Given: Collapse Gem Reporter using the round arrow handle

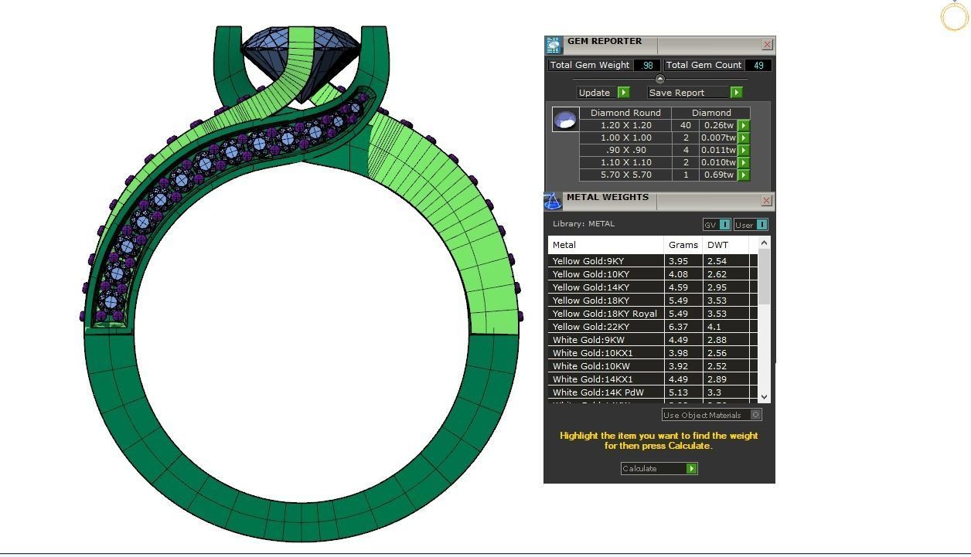Looking at the screenshot, I should [x=659, y=79].
